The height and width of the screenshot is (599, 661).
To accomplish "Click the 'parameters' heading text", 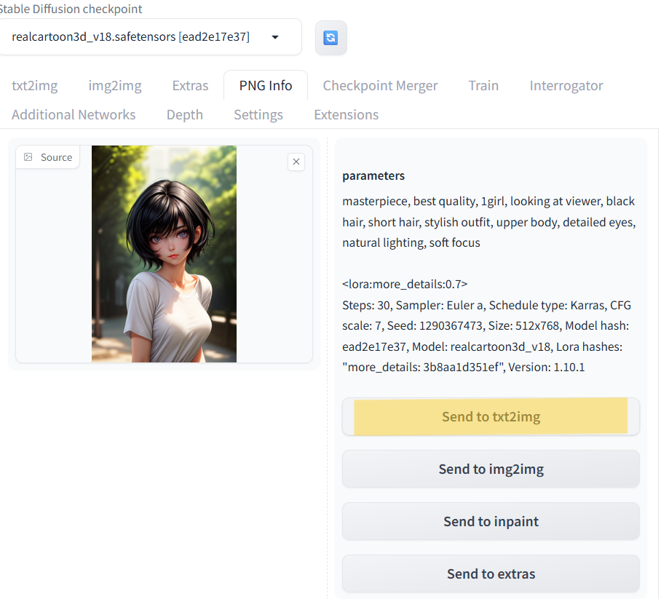I will coord(373,176).
